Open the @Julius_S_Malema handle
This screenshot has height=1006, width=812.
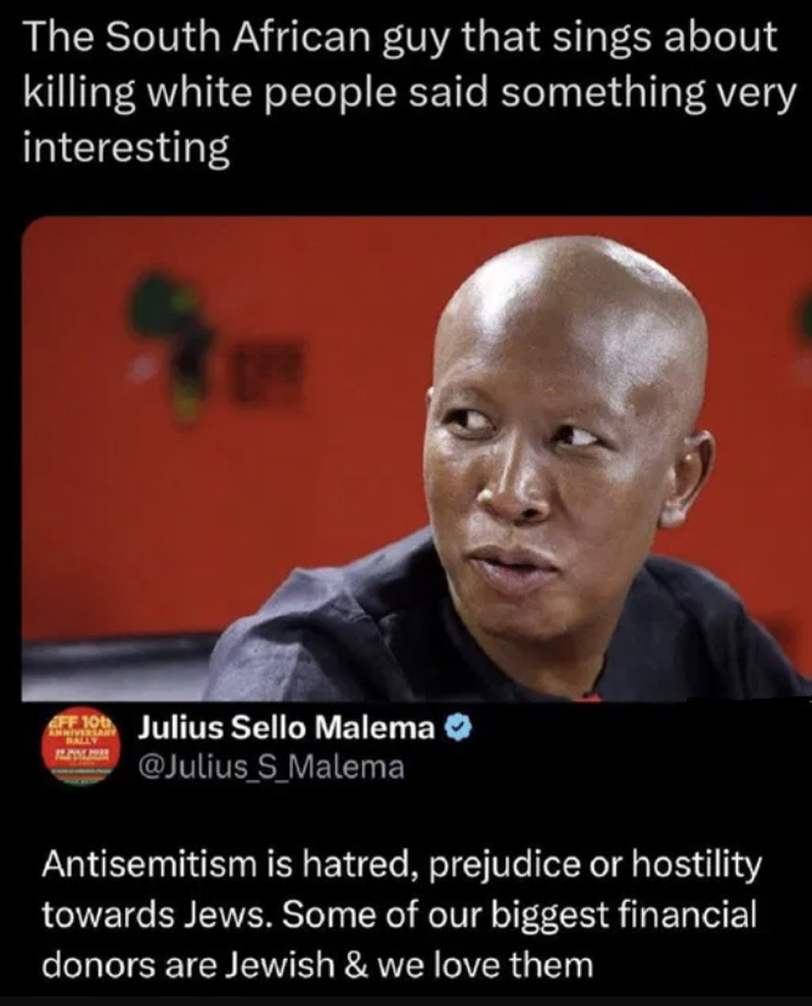click(271, 766)
